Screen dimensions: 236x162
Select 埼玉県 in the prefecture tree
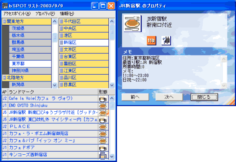point(30,49)
